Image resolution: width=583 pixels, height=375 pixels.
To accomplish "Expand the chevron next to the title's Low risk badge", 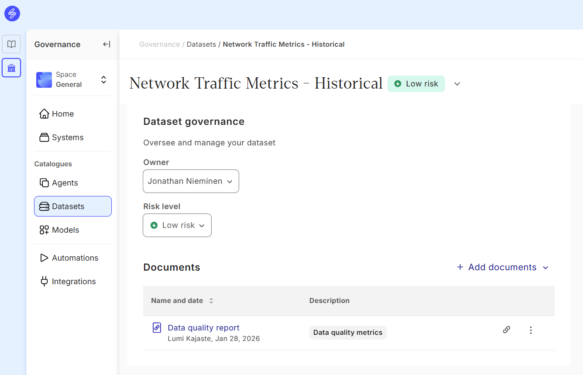I will (457, 84).
